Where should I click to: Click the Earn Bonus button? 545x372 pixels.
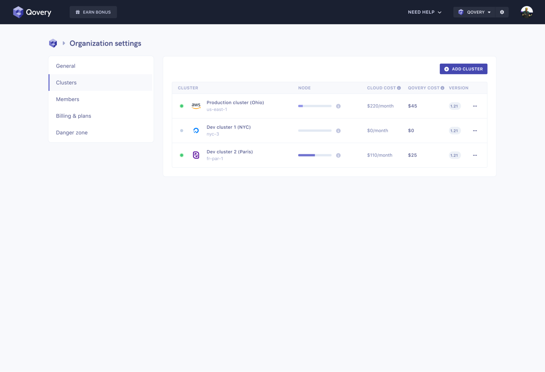(x=93, y=12)
